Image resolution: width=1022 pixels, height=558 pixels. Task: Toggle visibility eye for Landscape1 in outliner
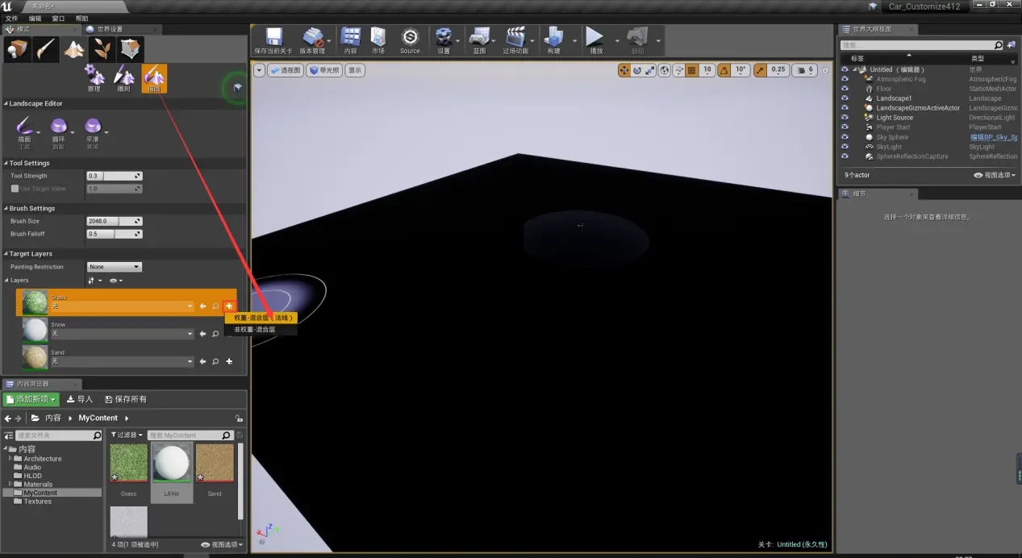[x=845, y=98]
